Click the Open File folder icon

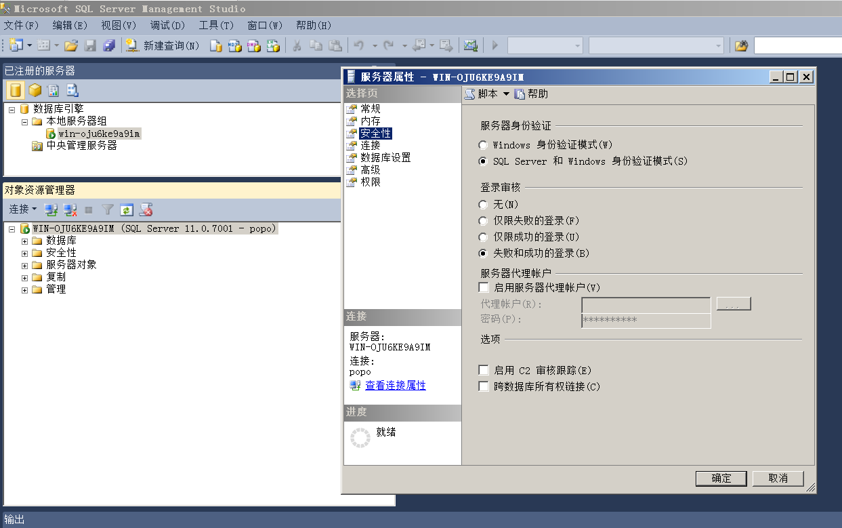coord(71,45)
